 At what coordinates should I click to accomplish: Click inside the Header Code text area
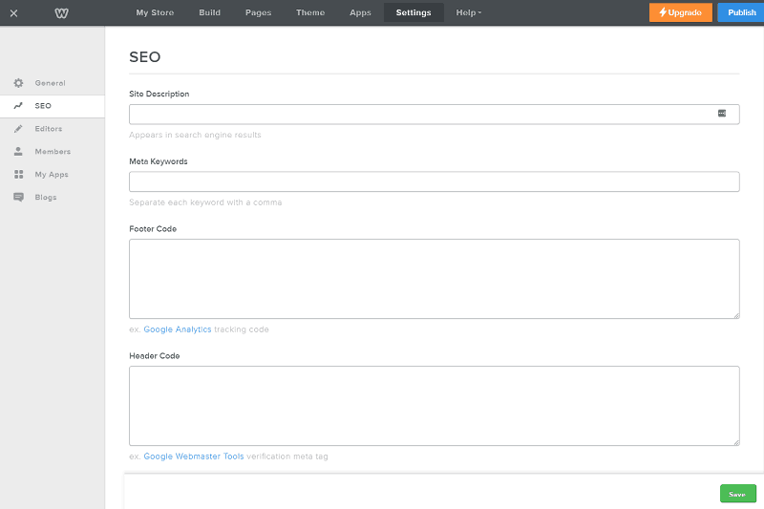click(435, 406)
